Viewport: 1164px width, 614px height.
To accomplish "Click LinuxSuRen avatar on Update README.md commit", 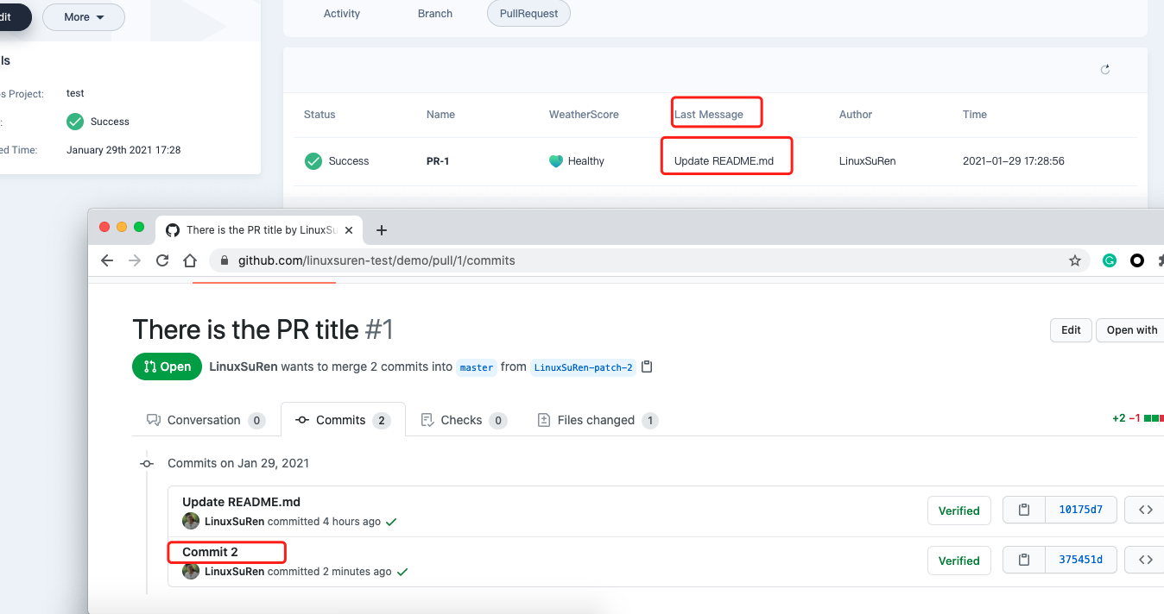I will [x=191, y=521].
